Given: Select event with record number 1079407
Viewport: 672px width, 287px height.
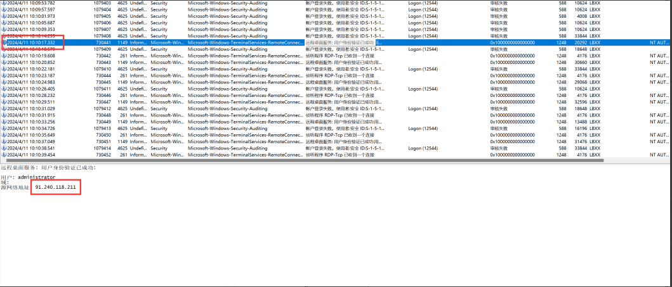Looking at the screenshot, I should [x=102, y=29].
